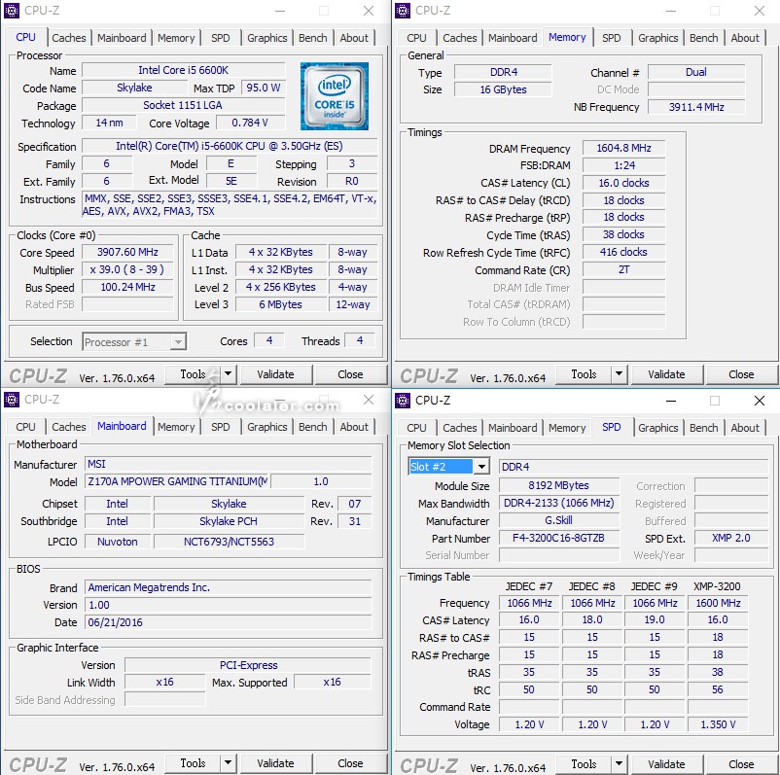Close the SPD window with the X icon
The height and width of the screenshot is (775, 780).
pyautogui.click(x=759, y=400)
